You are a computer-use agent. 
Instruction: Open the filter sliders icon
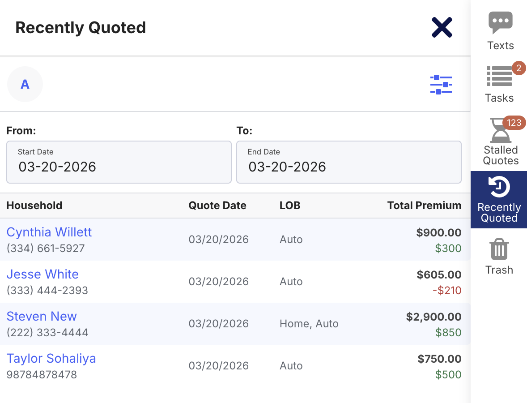(441, 85)
